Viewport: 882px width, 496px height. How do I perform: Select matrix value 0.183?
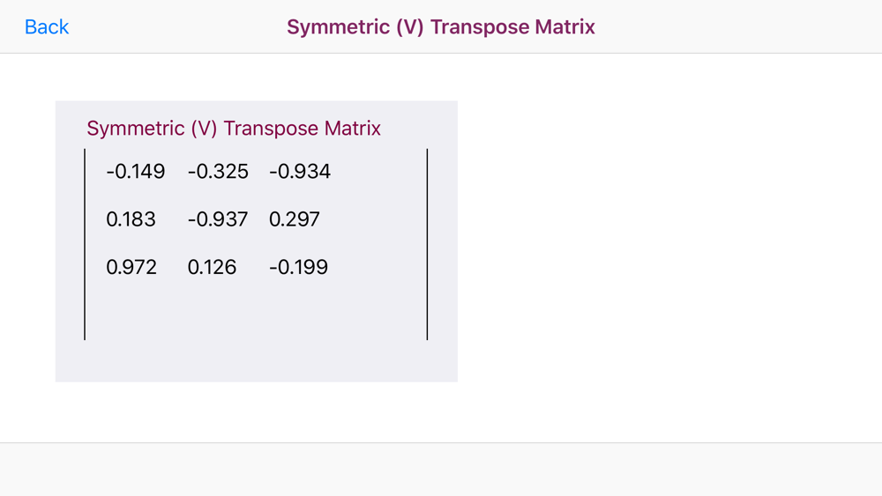[131, 219]
